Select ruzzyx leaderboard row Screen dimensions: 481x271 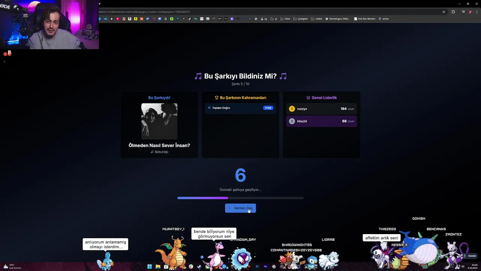pos(322,109)
